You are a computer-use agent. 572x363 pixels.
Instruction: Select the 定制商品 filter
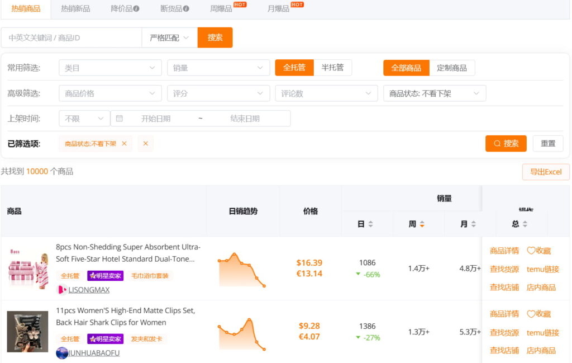453,67
